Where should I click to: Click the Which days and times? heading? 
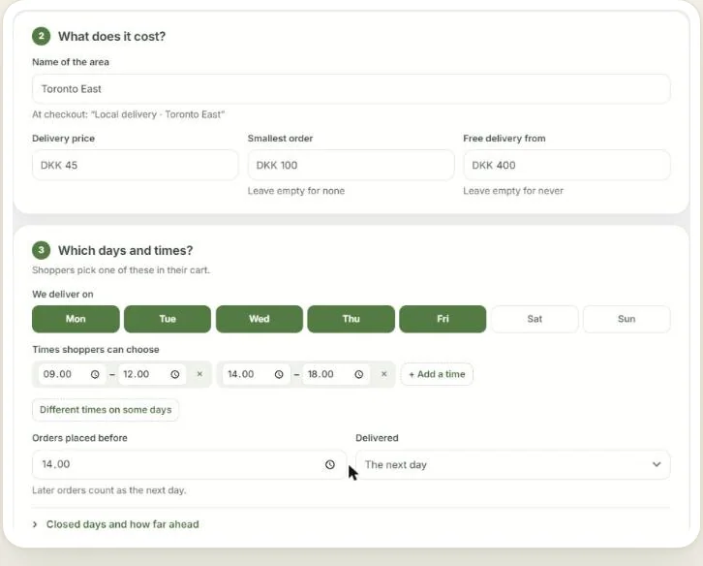[x=126, y=250]
